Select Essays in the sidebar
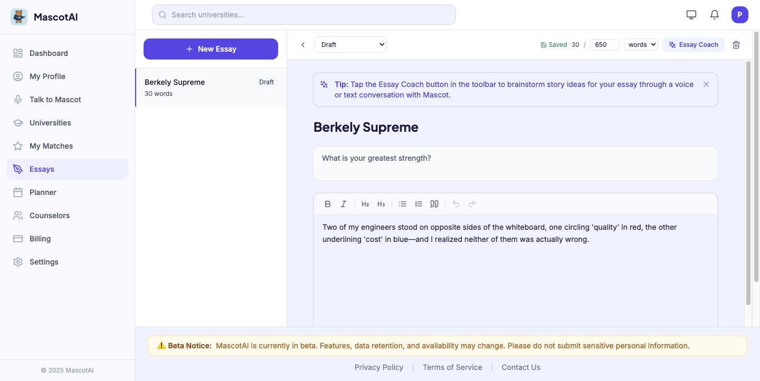 67,169
